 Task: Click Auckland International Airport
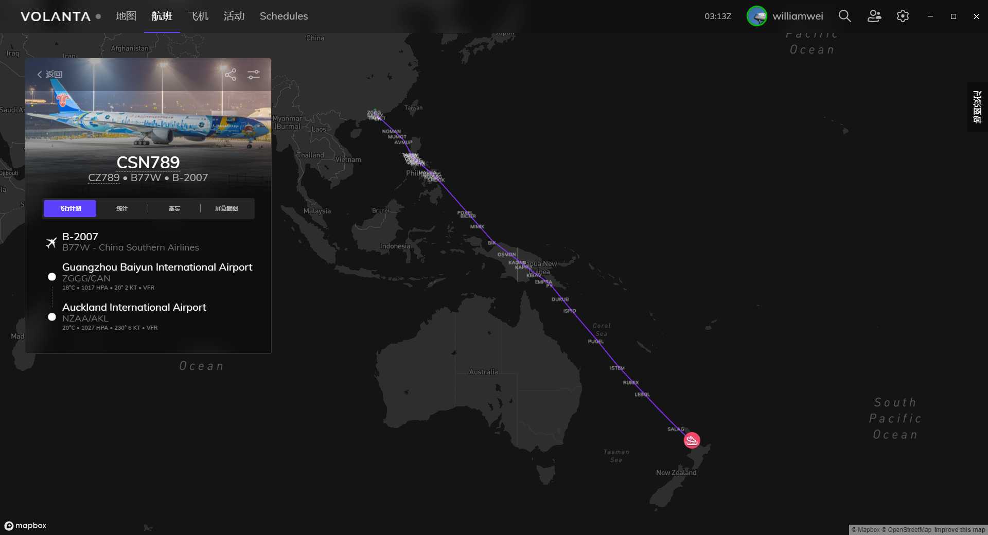pyautogui.click(x=134, y=307)
